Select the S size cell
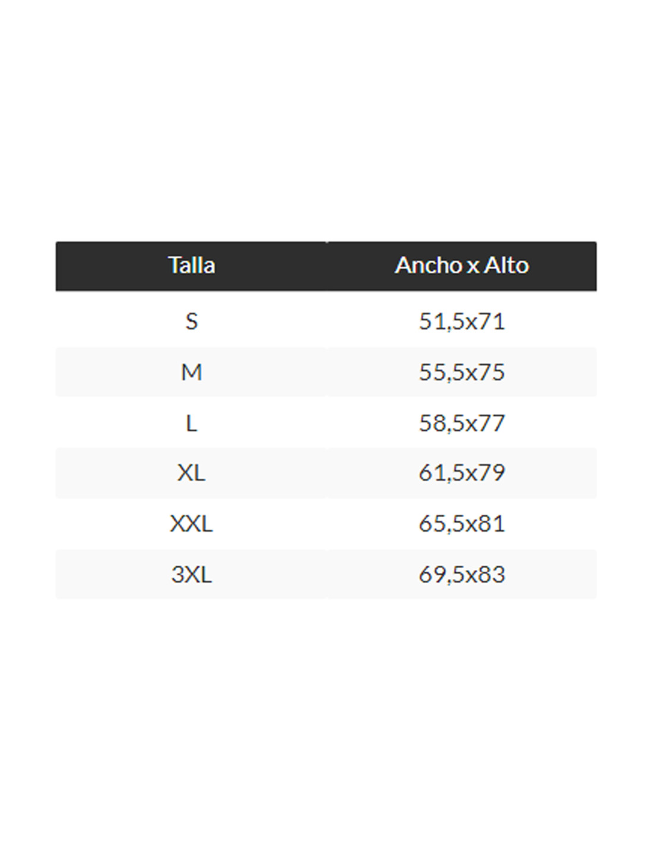The width and height of the screenshot is (654, 845). 191,321
